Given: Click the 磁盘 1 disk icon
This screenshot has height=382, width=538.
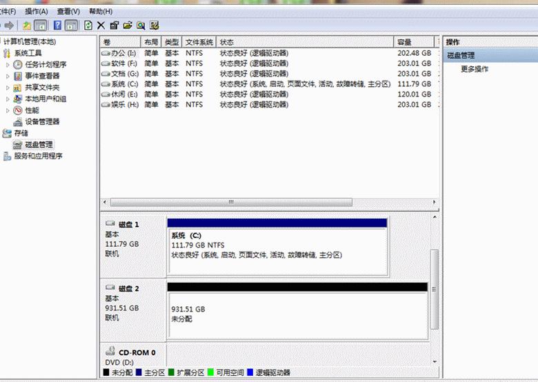Looking at the screenshot, I should click(x=110, y=223).
